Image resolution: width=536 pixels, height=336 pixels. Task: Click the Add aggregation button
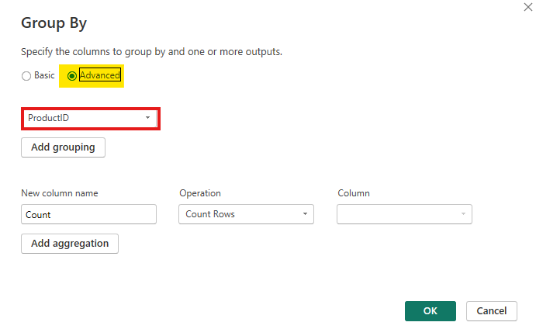[70, 244]
